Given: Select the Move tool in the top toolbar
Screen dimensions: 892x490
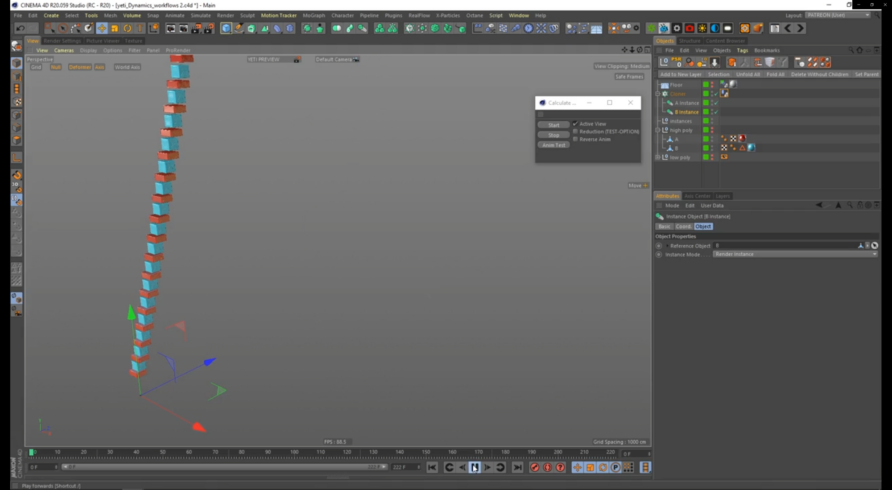Looking at the screenshot, I should click(102, 29).
